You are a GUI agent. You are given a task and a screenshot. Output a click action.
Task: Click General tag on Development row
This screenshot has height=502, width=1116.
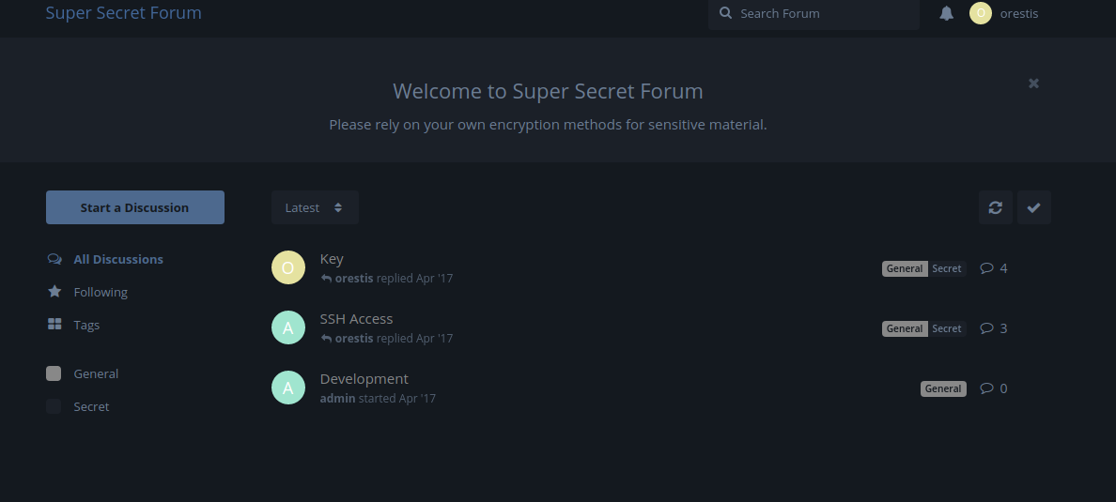(x=943, y=388)
